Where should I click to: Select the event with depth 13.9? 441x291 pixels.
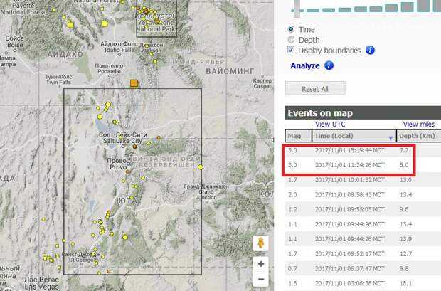363,239
